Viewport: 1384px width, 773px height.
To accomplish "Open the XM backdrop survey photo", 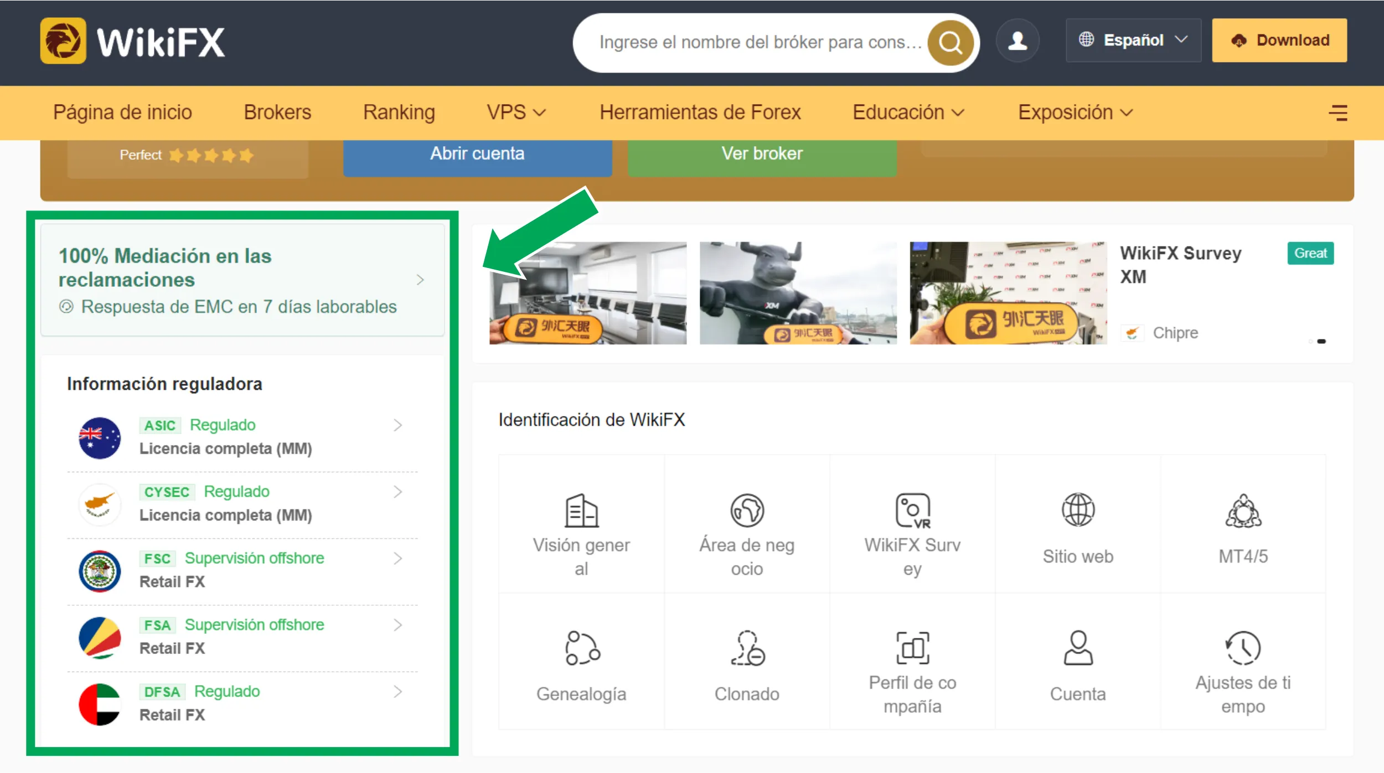I will click(1008, 293).
